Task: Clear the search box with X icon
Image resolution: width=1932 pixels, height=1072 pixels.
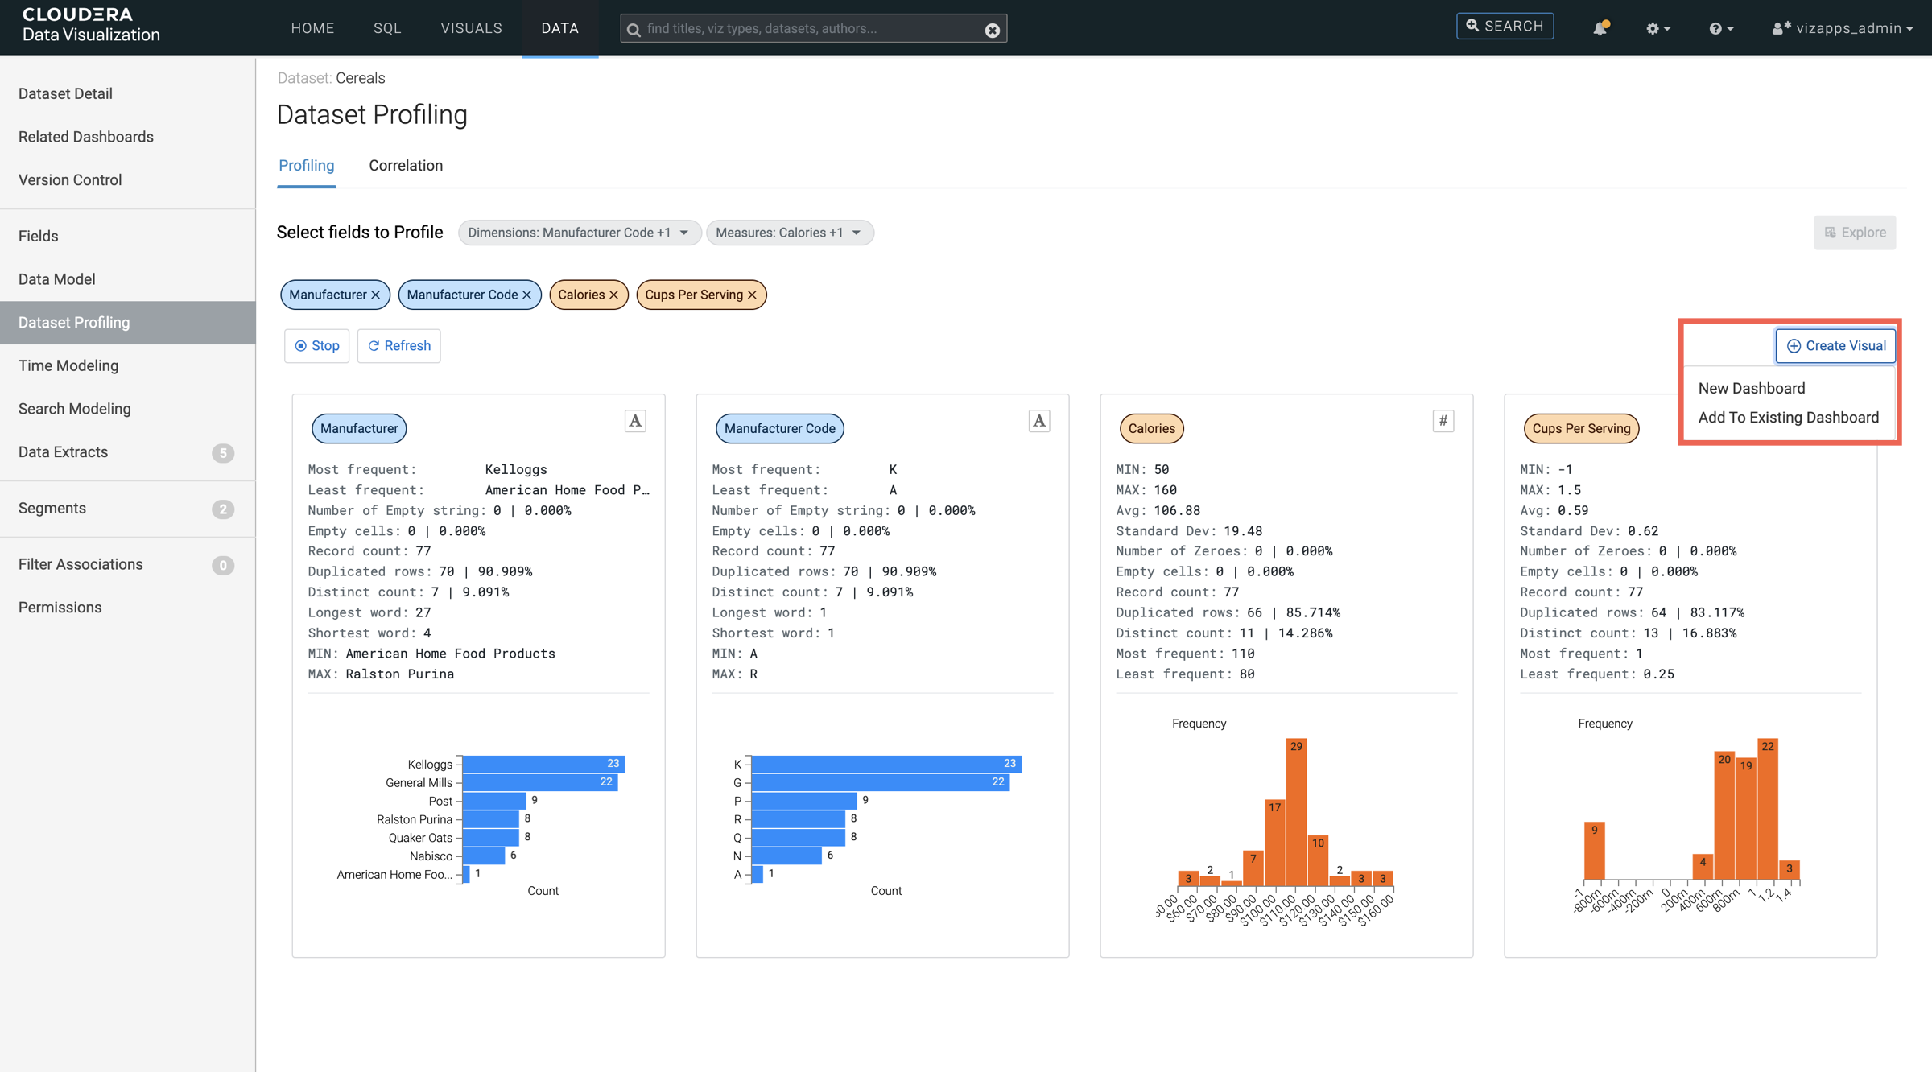Action: [x=992, y=30]
